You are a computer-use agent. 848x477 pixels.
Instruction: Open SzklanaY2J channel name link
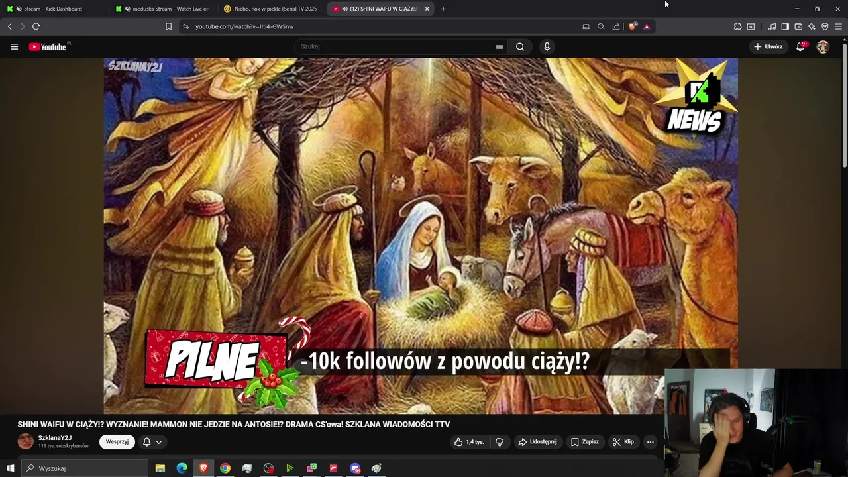[55, 438]
